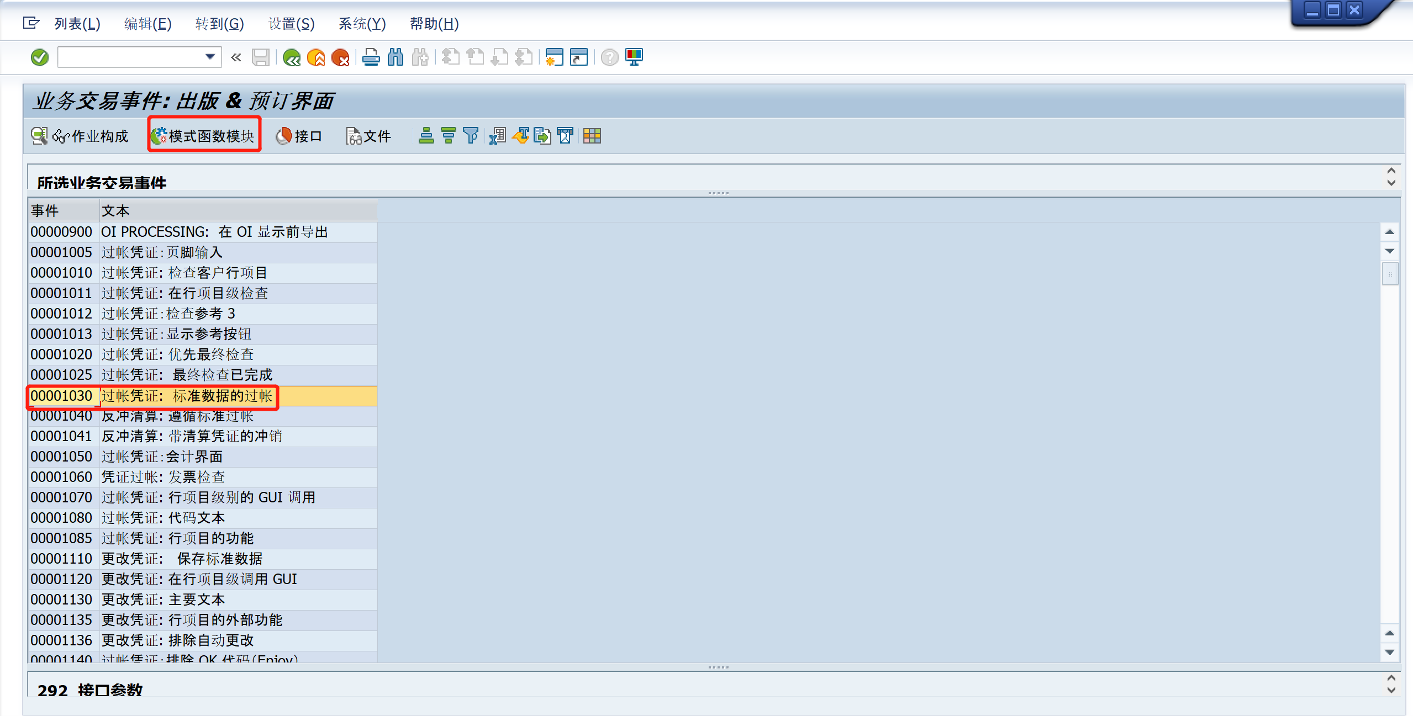
Task: Click the Set filter funnel icon
Action: (x=471, y=136)
